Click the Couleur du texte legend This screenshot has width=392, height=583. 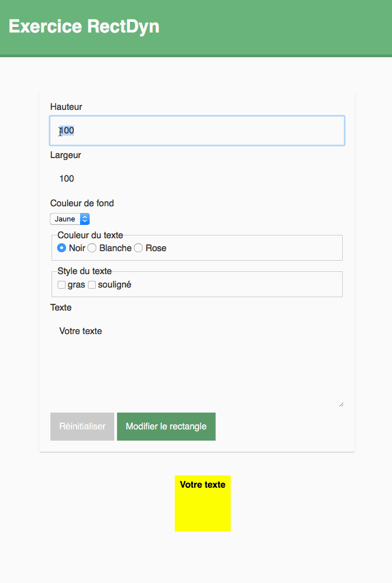coord(90,235)
